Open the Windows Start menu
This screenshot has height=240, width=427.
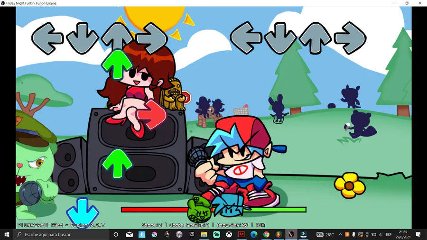(x=7, y=234)
